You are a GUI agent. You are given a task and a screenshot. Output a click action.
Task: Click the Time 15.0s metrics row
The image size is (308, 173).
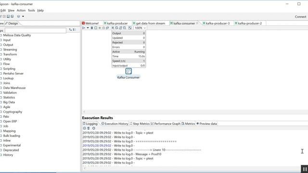click(x=128, y=56)
